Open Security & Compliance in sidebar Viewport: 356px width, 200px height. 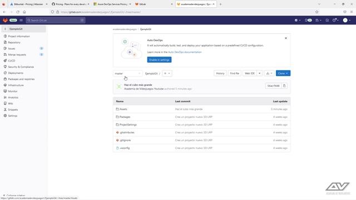click(21, 67)
